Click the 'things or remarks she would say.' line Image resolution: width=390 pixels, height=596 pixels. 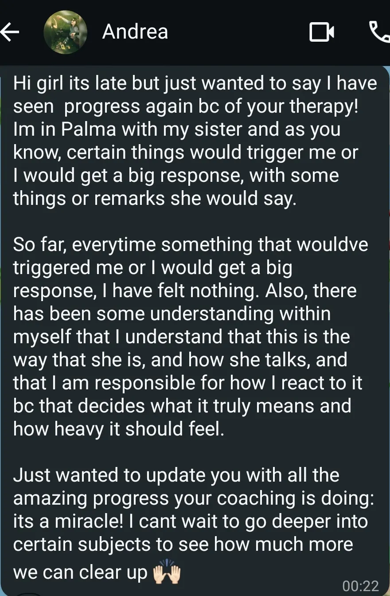[x=155, y=198]
